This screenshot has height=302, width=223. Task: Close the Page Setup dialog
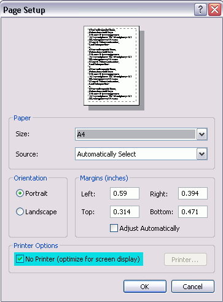click(214, 9)
